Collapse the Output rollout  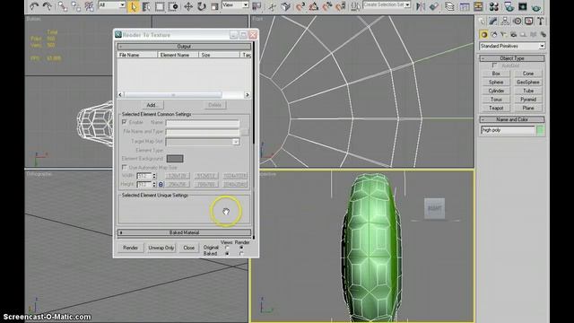coord(184,47)
